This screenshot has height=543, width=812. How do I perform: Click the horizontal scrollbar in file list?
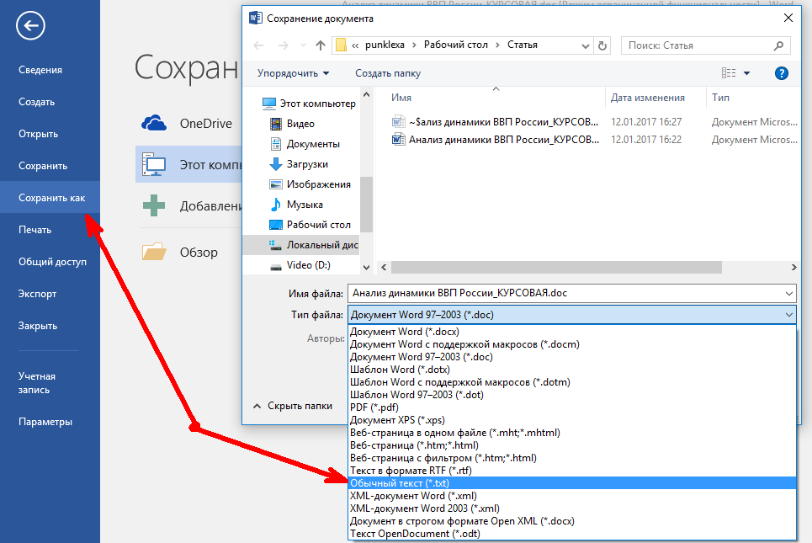547,267
